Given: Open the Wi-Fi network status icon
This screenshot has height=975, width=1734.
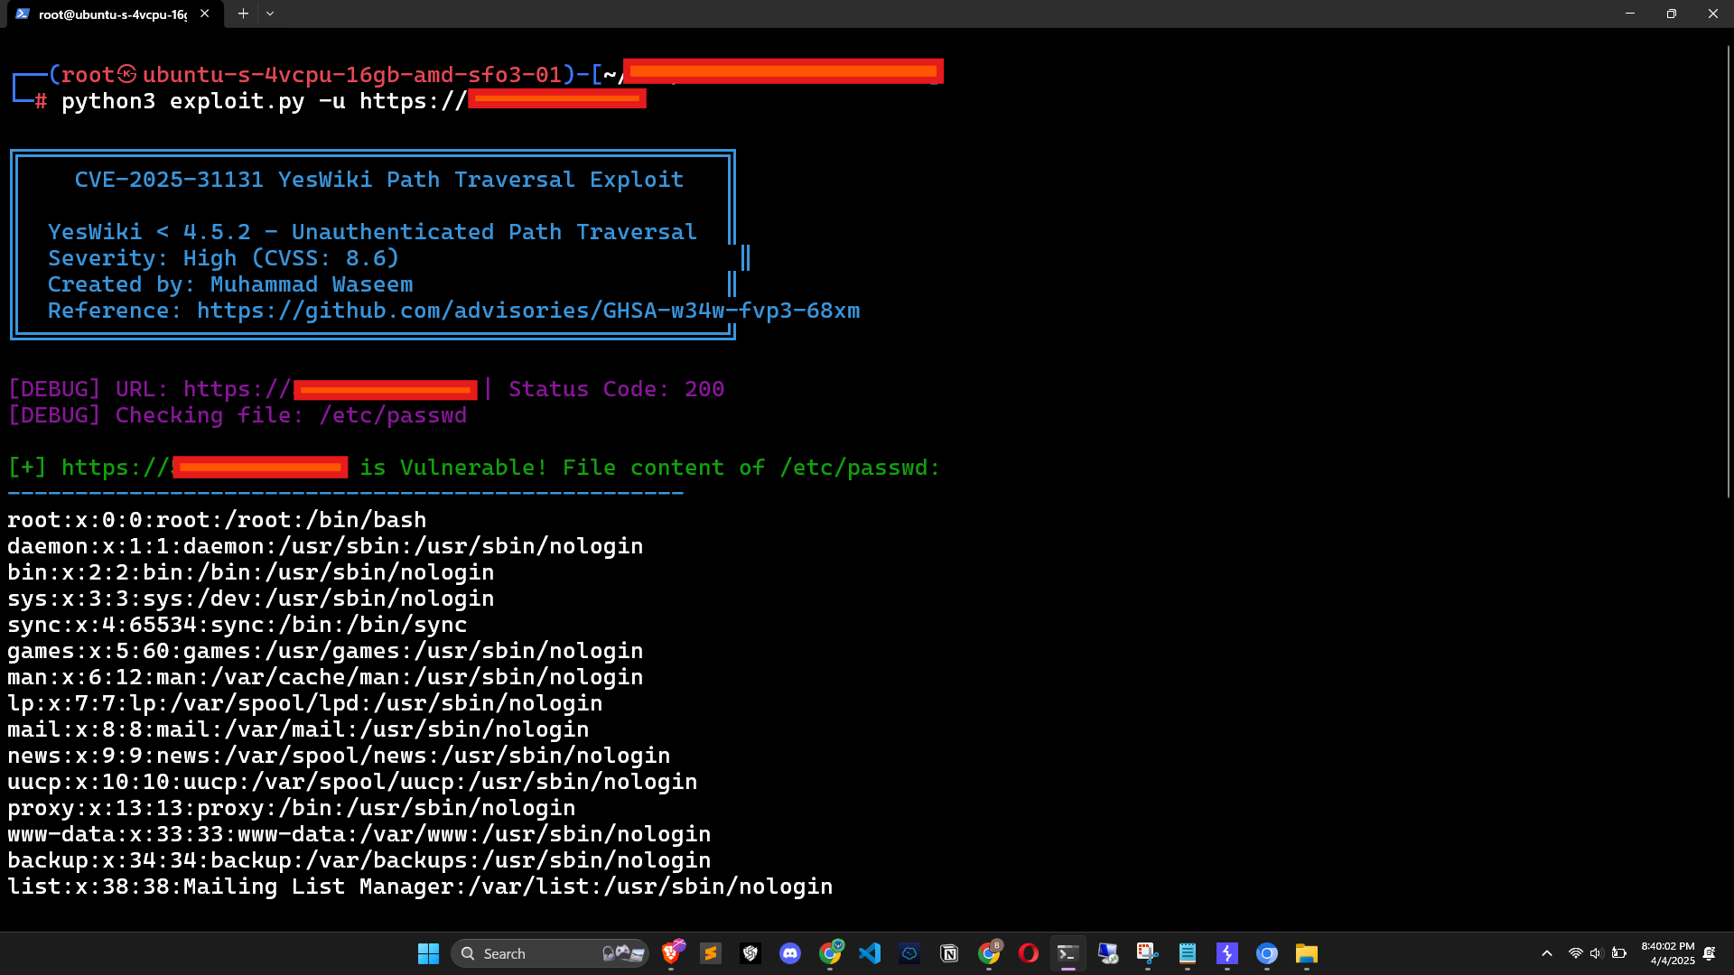Looking at the screenshot, I should pyautogui.click(x=1576, y=953).
